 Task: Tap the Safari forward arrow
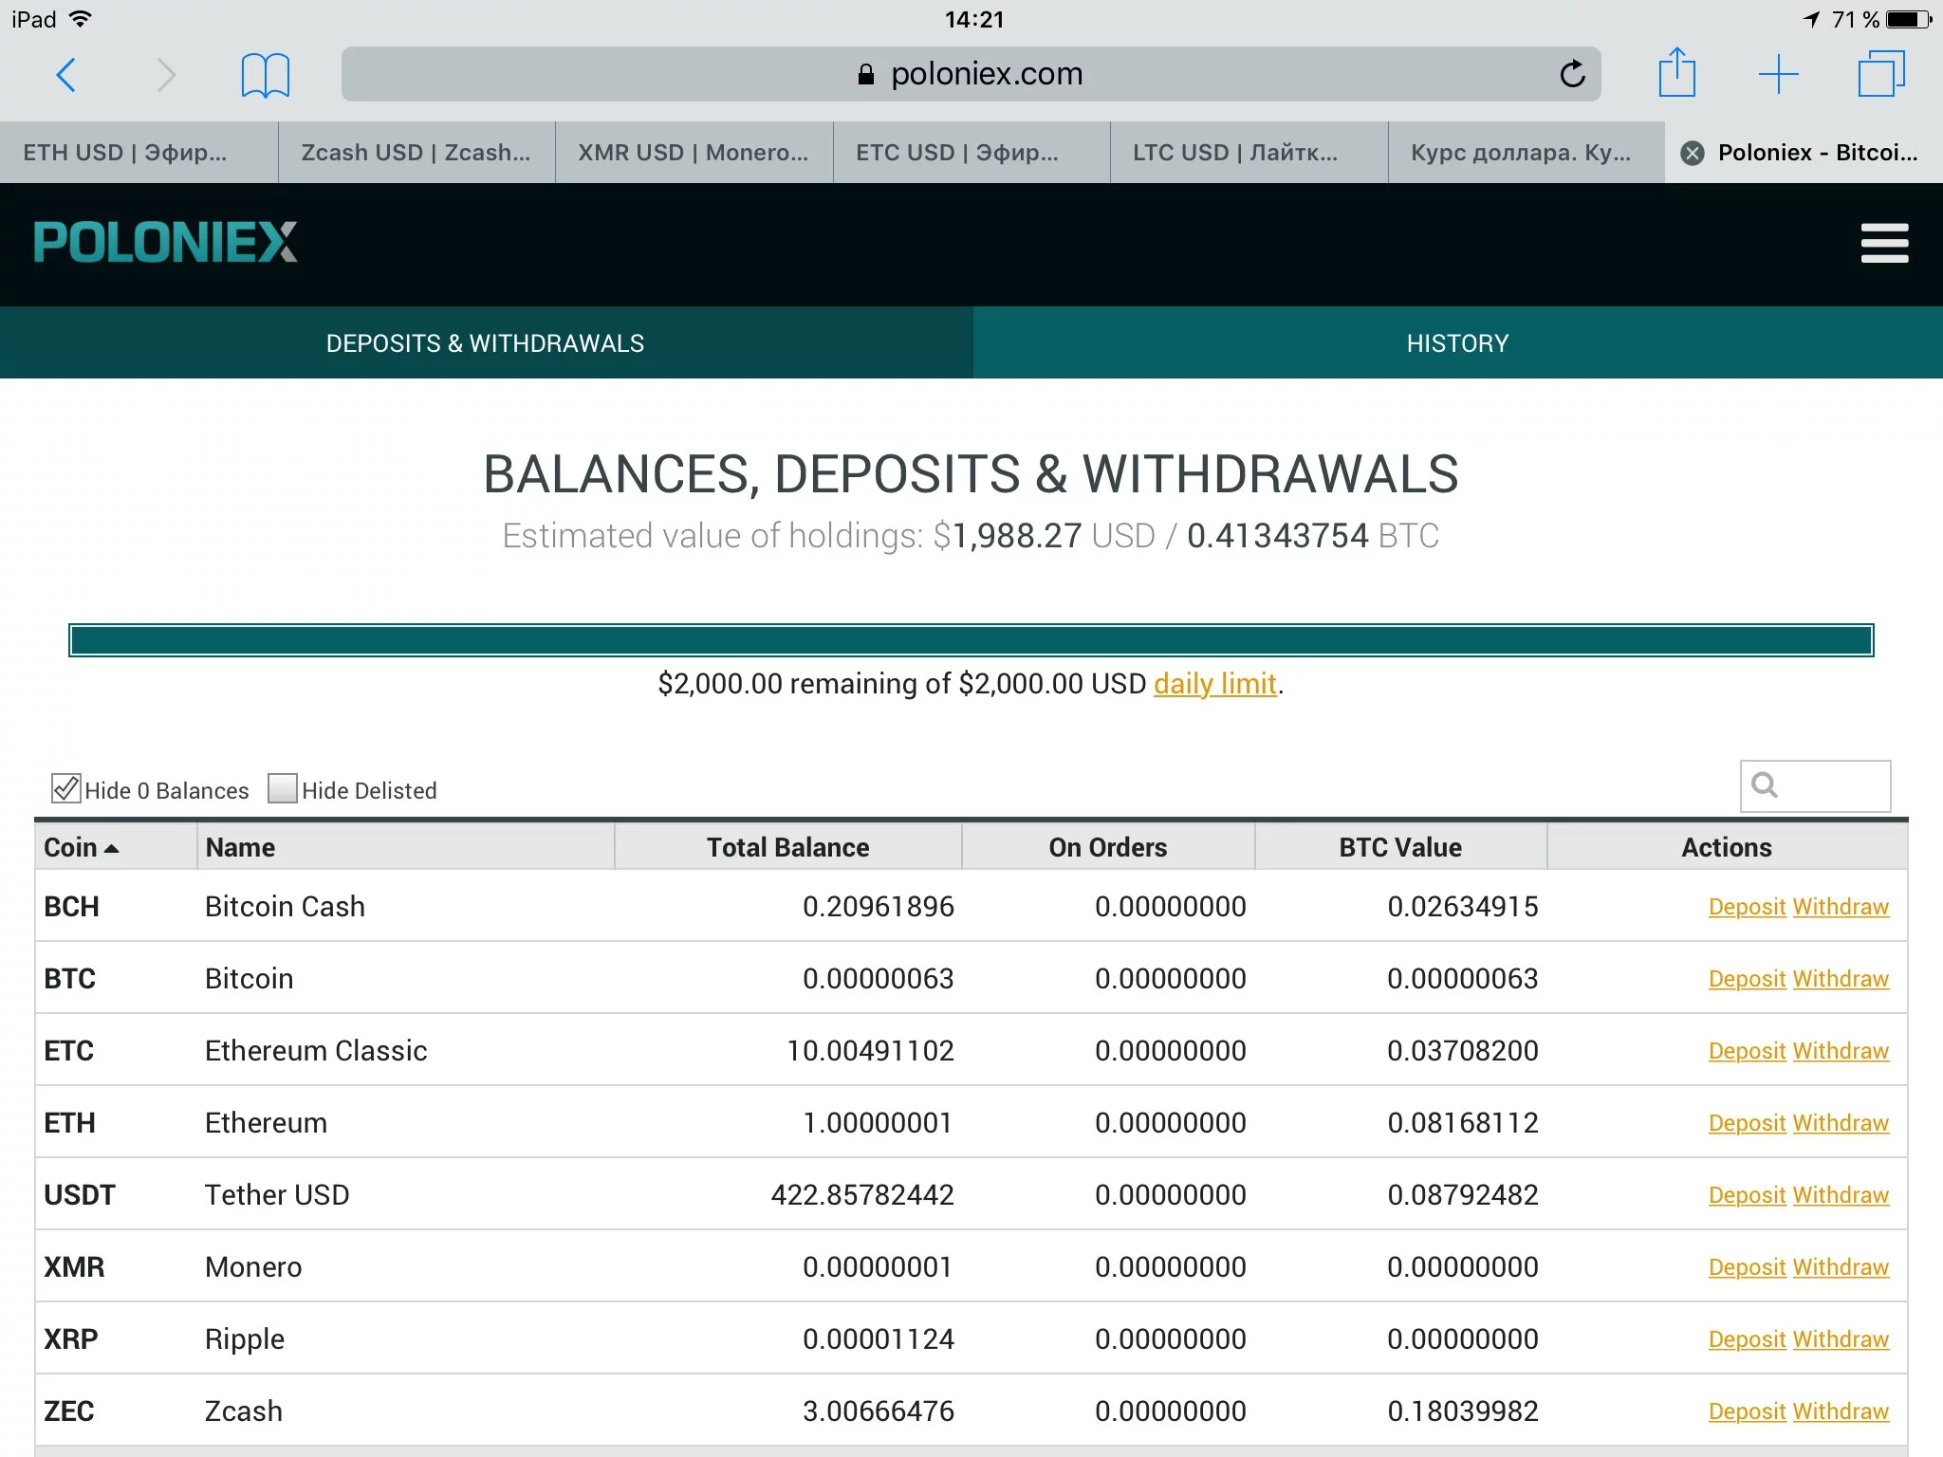(166, 74)
